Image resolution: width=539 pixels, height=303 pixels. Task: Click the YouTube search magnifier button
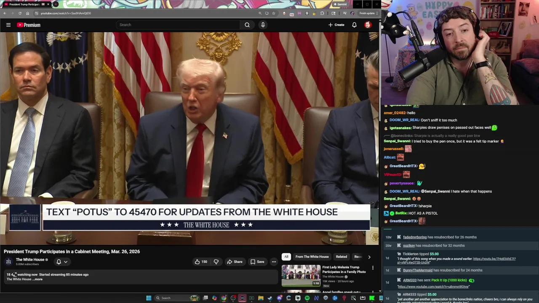(247, 25)
